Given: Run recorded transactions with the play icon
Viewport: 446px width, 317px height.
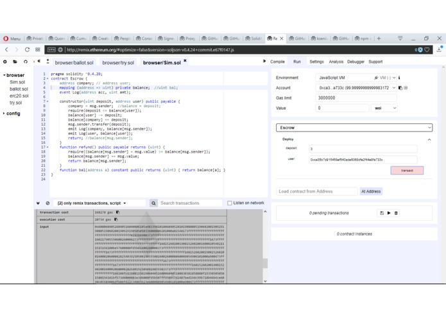Looking at the screenshot, I should [x=389, y=213].
